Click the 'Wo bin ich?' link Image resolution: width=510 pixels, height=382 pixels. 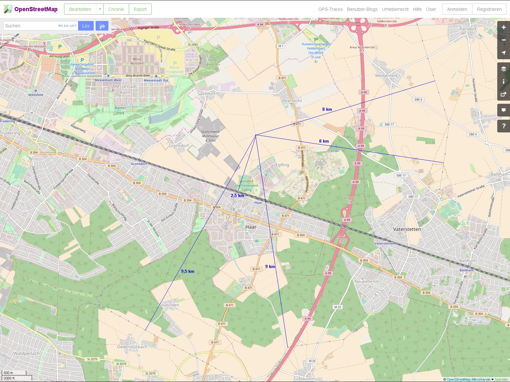pos(67,26)
